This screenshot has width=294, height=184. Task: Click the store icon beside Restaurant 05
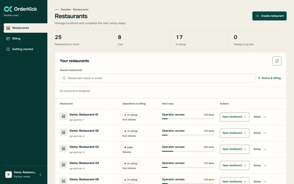point(63,181)
